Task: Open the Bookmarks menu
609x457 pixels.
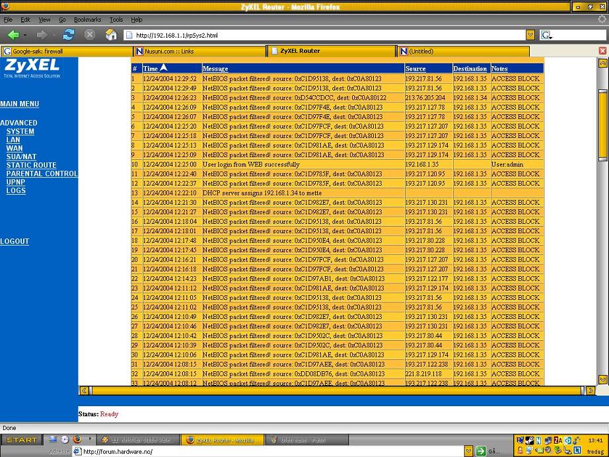Action: click(x=87, y=19)
